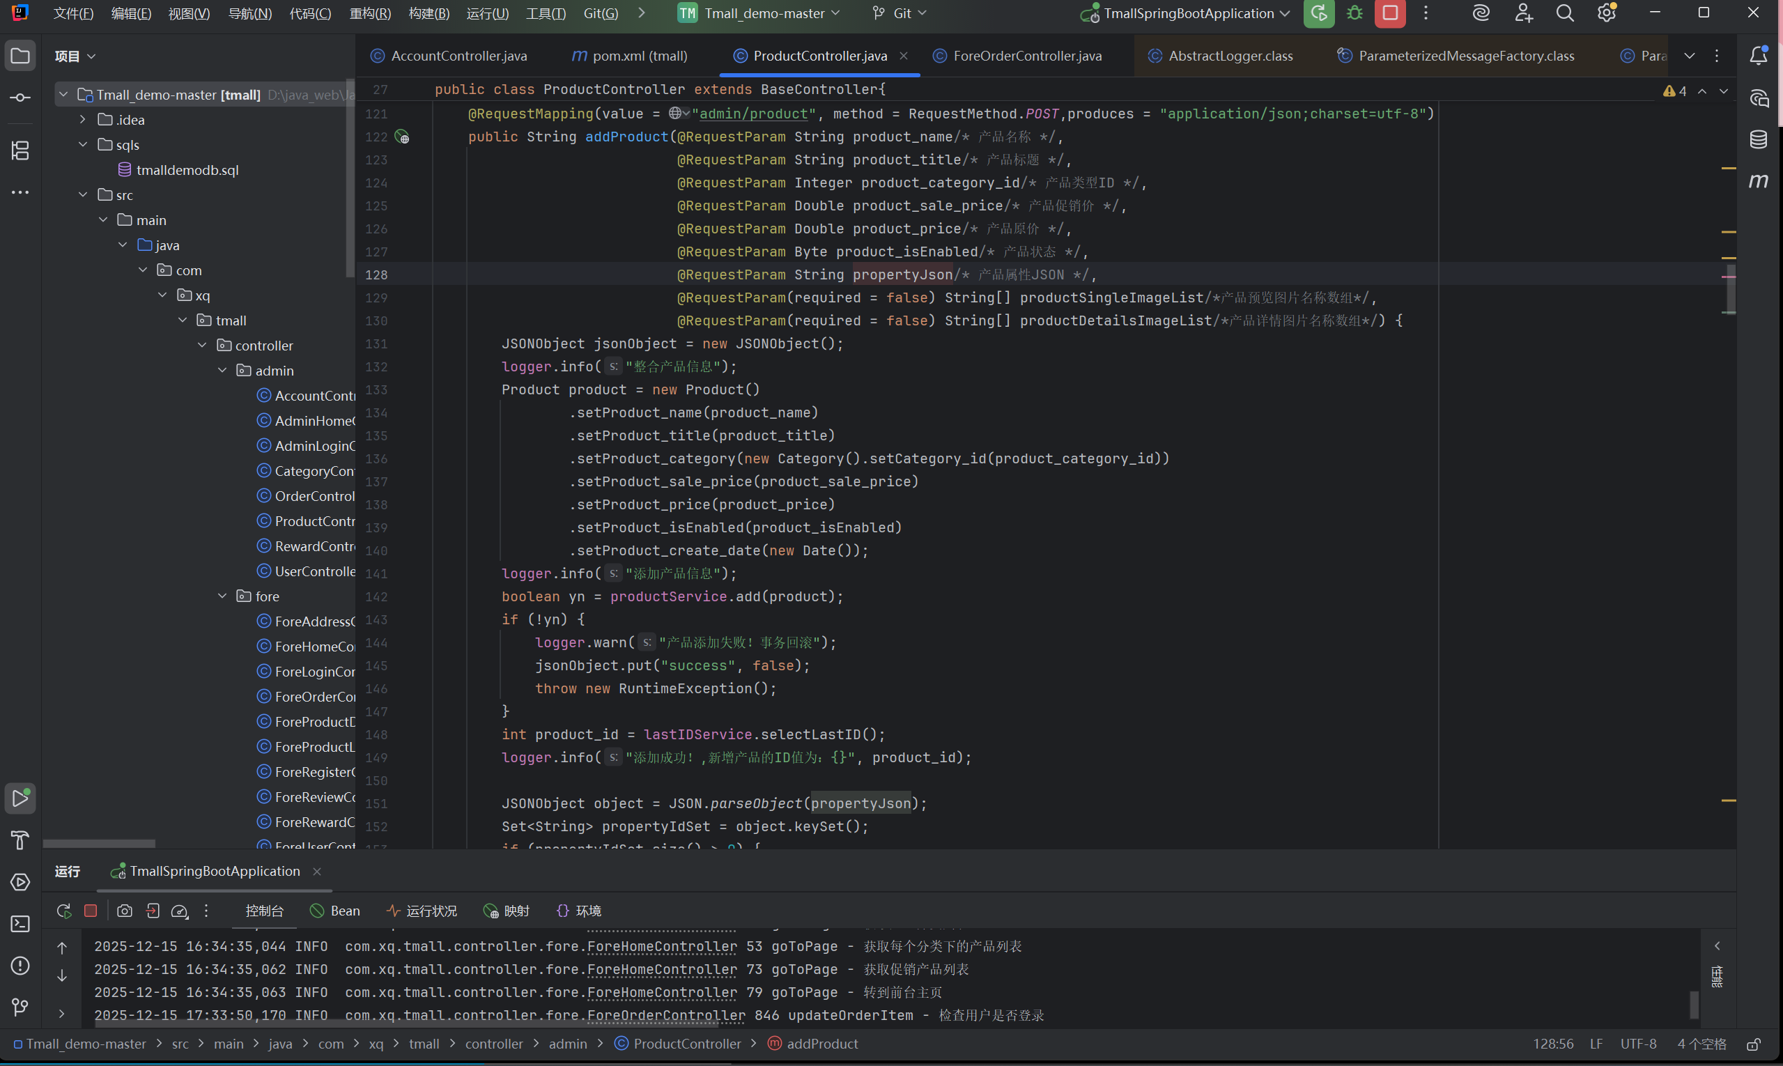Collapse the fore package folder
The width and height of the screenshot is (1783, 1066).
223,596
